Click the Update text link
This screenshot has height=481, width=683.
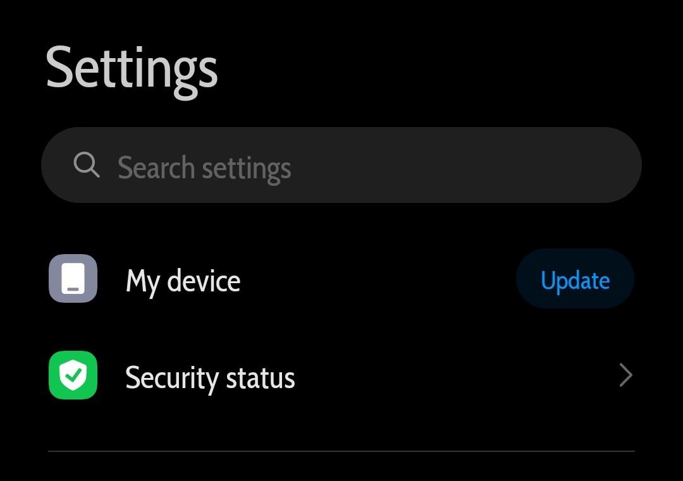(575, 280)
